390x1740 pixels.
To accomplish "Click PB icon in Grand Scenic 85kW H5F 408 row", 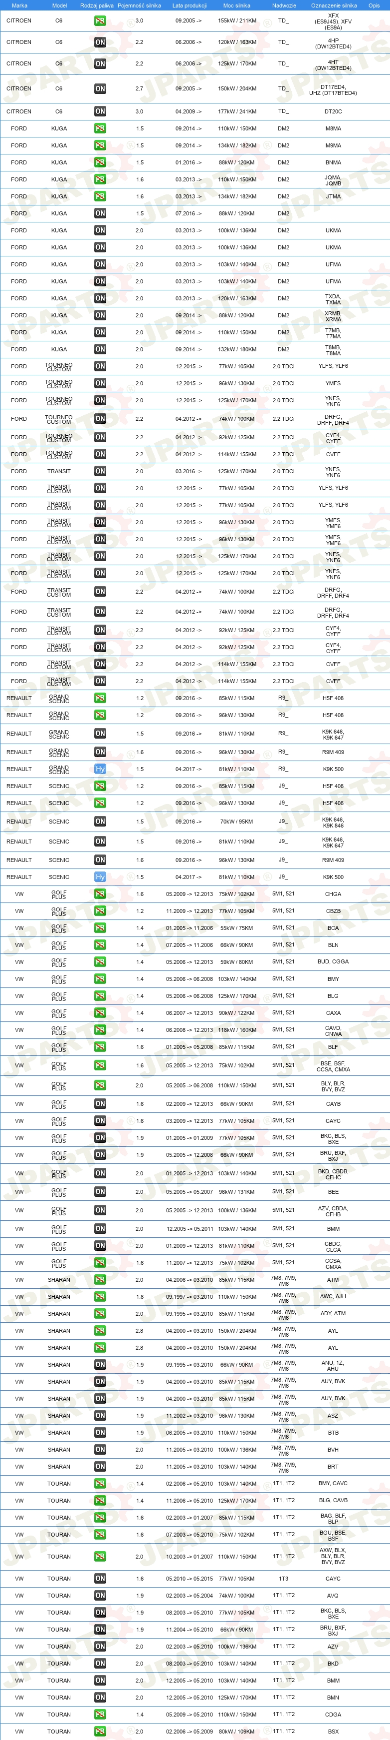I will pyautogui.click(x=100, y=699).
